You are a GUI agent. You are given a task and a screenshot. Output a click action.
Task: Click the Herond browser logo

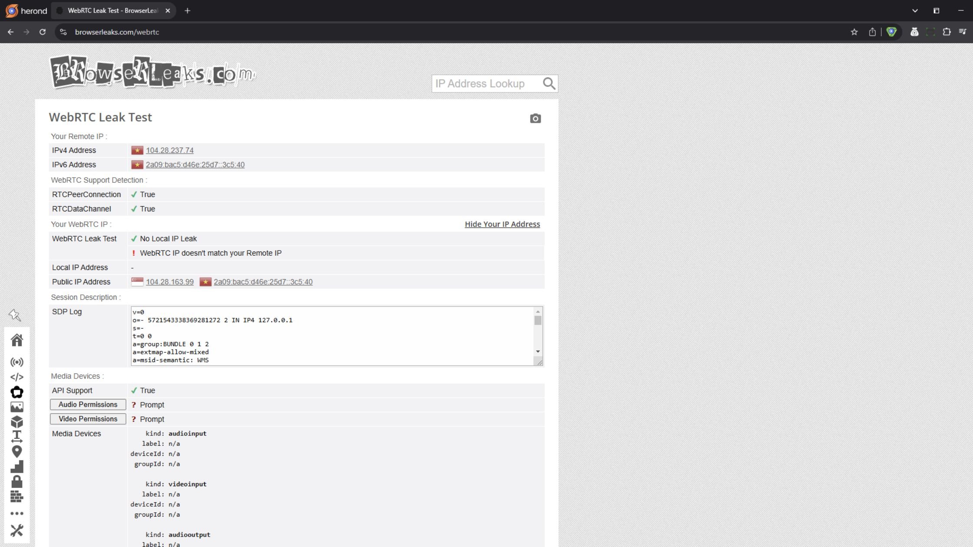tap(26, 11)
